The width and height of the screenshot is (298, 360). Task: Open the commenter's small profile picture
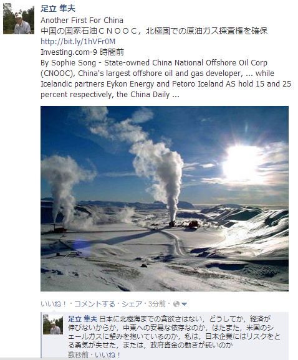coord(53,324)
